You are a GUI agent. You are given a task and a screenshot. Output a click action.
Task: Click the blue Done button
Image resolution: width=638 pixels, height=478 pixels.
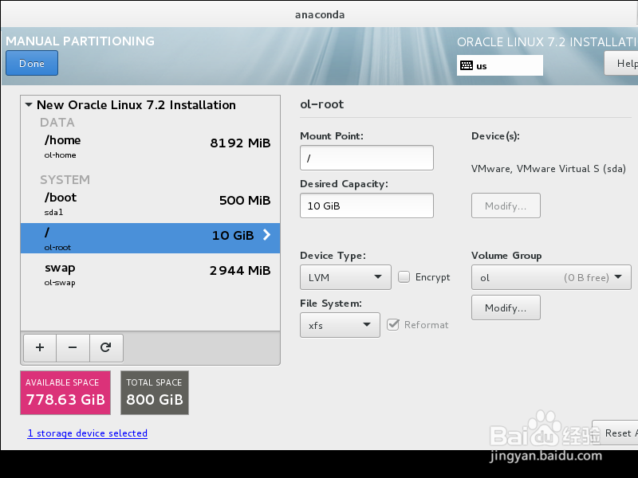point(32,63)
